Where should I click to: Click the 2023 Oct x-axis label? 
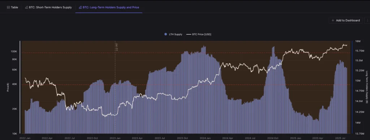pos(182,138)
